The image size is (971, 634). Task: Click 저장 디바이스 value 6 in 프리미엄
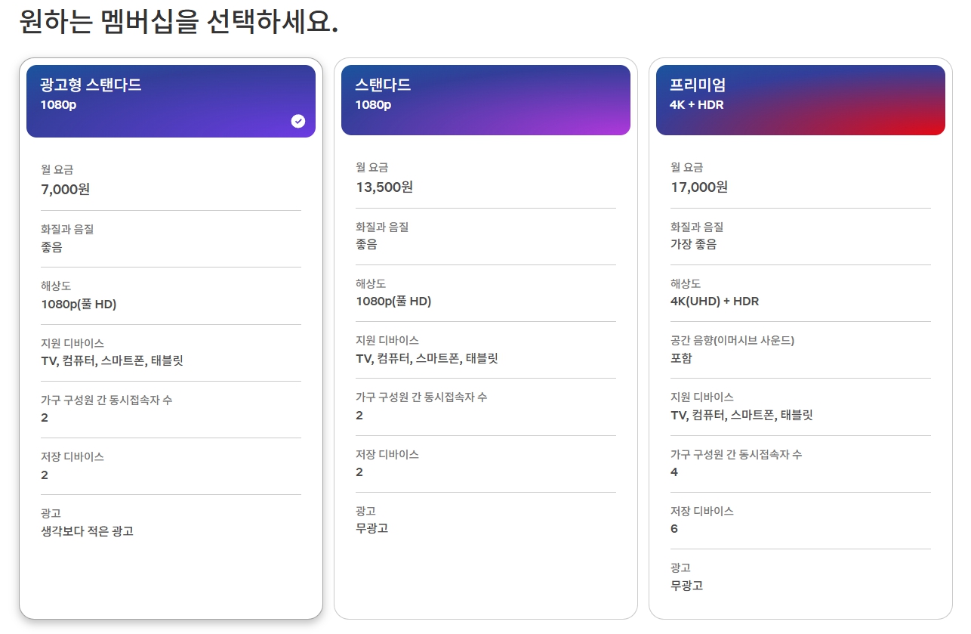click(674, 529)
